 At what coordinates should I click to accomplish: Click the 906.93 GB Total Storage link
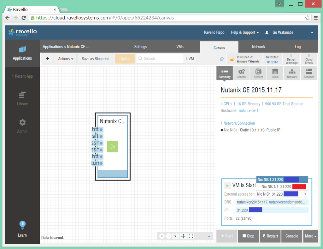pos(284,104)
